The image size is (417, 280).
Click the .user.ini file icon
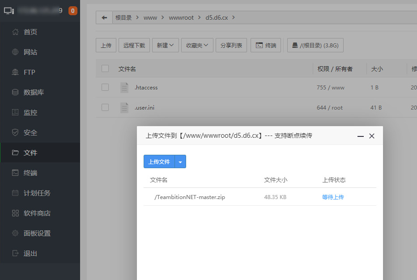(124, 108)
